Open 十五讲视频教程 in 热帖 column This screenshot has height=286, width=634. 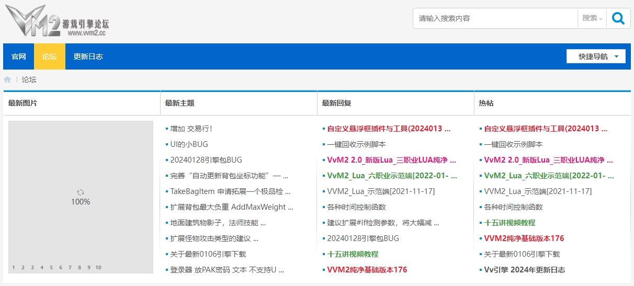510,223
